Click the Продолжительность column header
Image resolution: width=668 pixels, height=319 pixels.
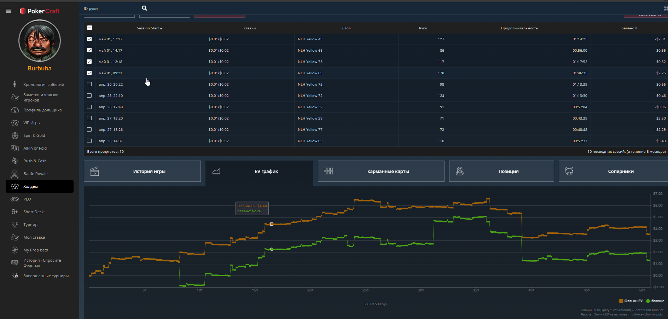(519, 28)
